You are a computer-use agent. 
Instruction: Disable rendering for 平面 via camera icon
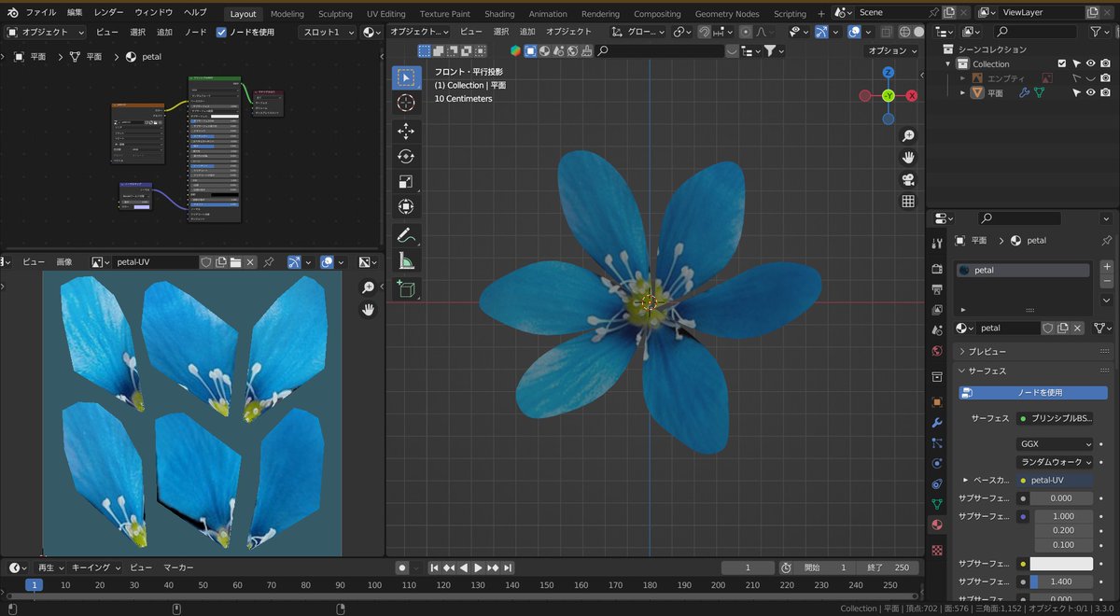[1105, 93]
